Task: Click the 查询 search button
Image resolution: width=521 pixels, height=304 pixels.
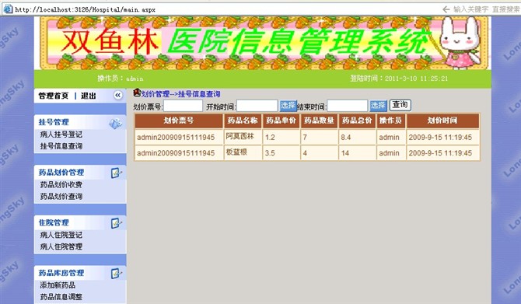Action: point(400,105)
